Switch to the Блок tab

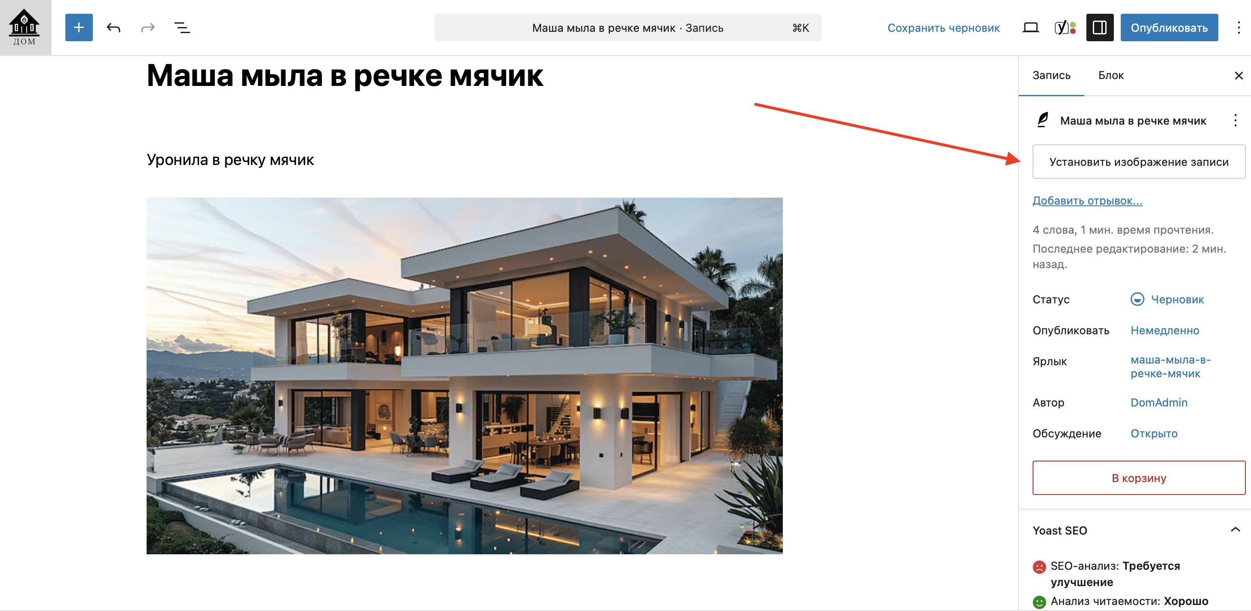pyautogui.click(x=1111, y=75)
